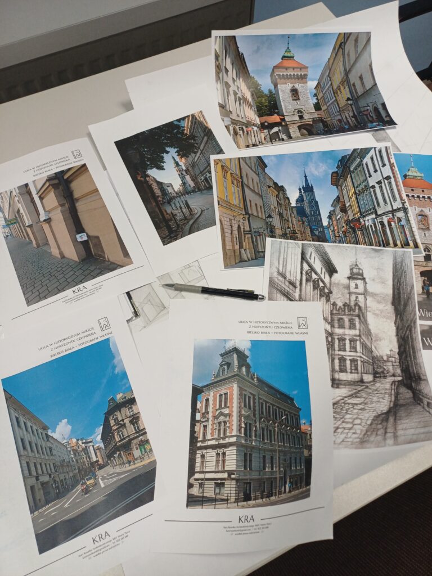Click the mechanical pencil lying on the papers

(213, 291)
